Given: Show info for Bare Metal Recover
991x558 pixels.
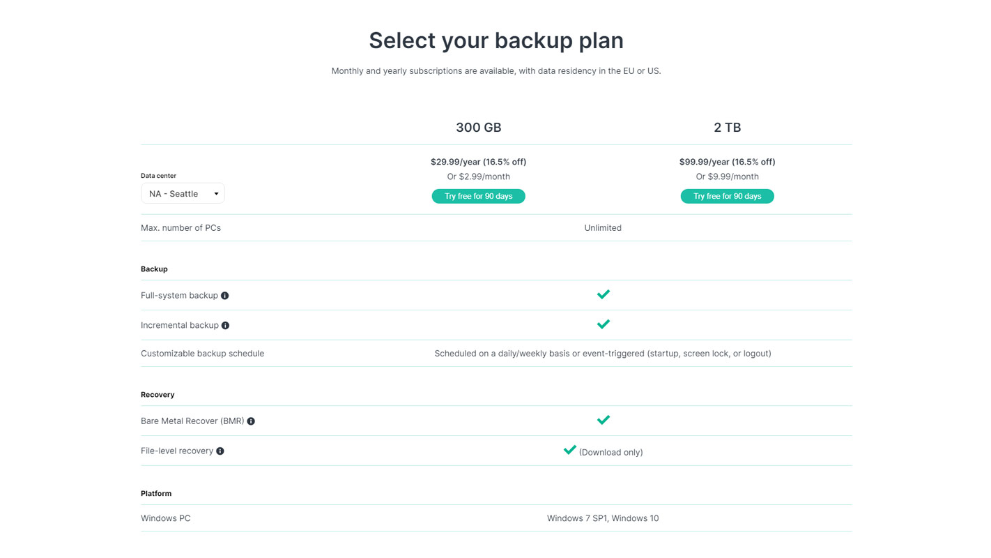Looking at the screenshot, I should coord(251,421).
